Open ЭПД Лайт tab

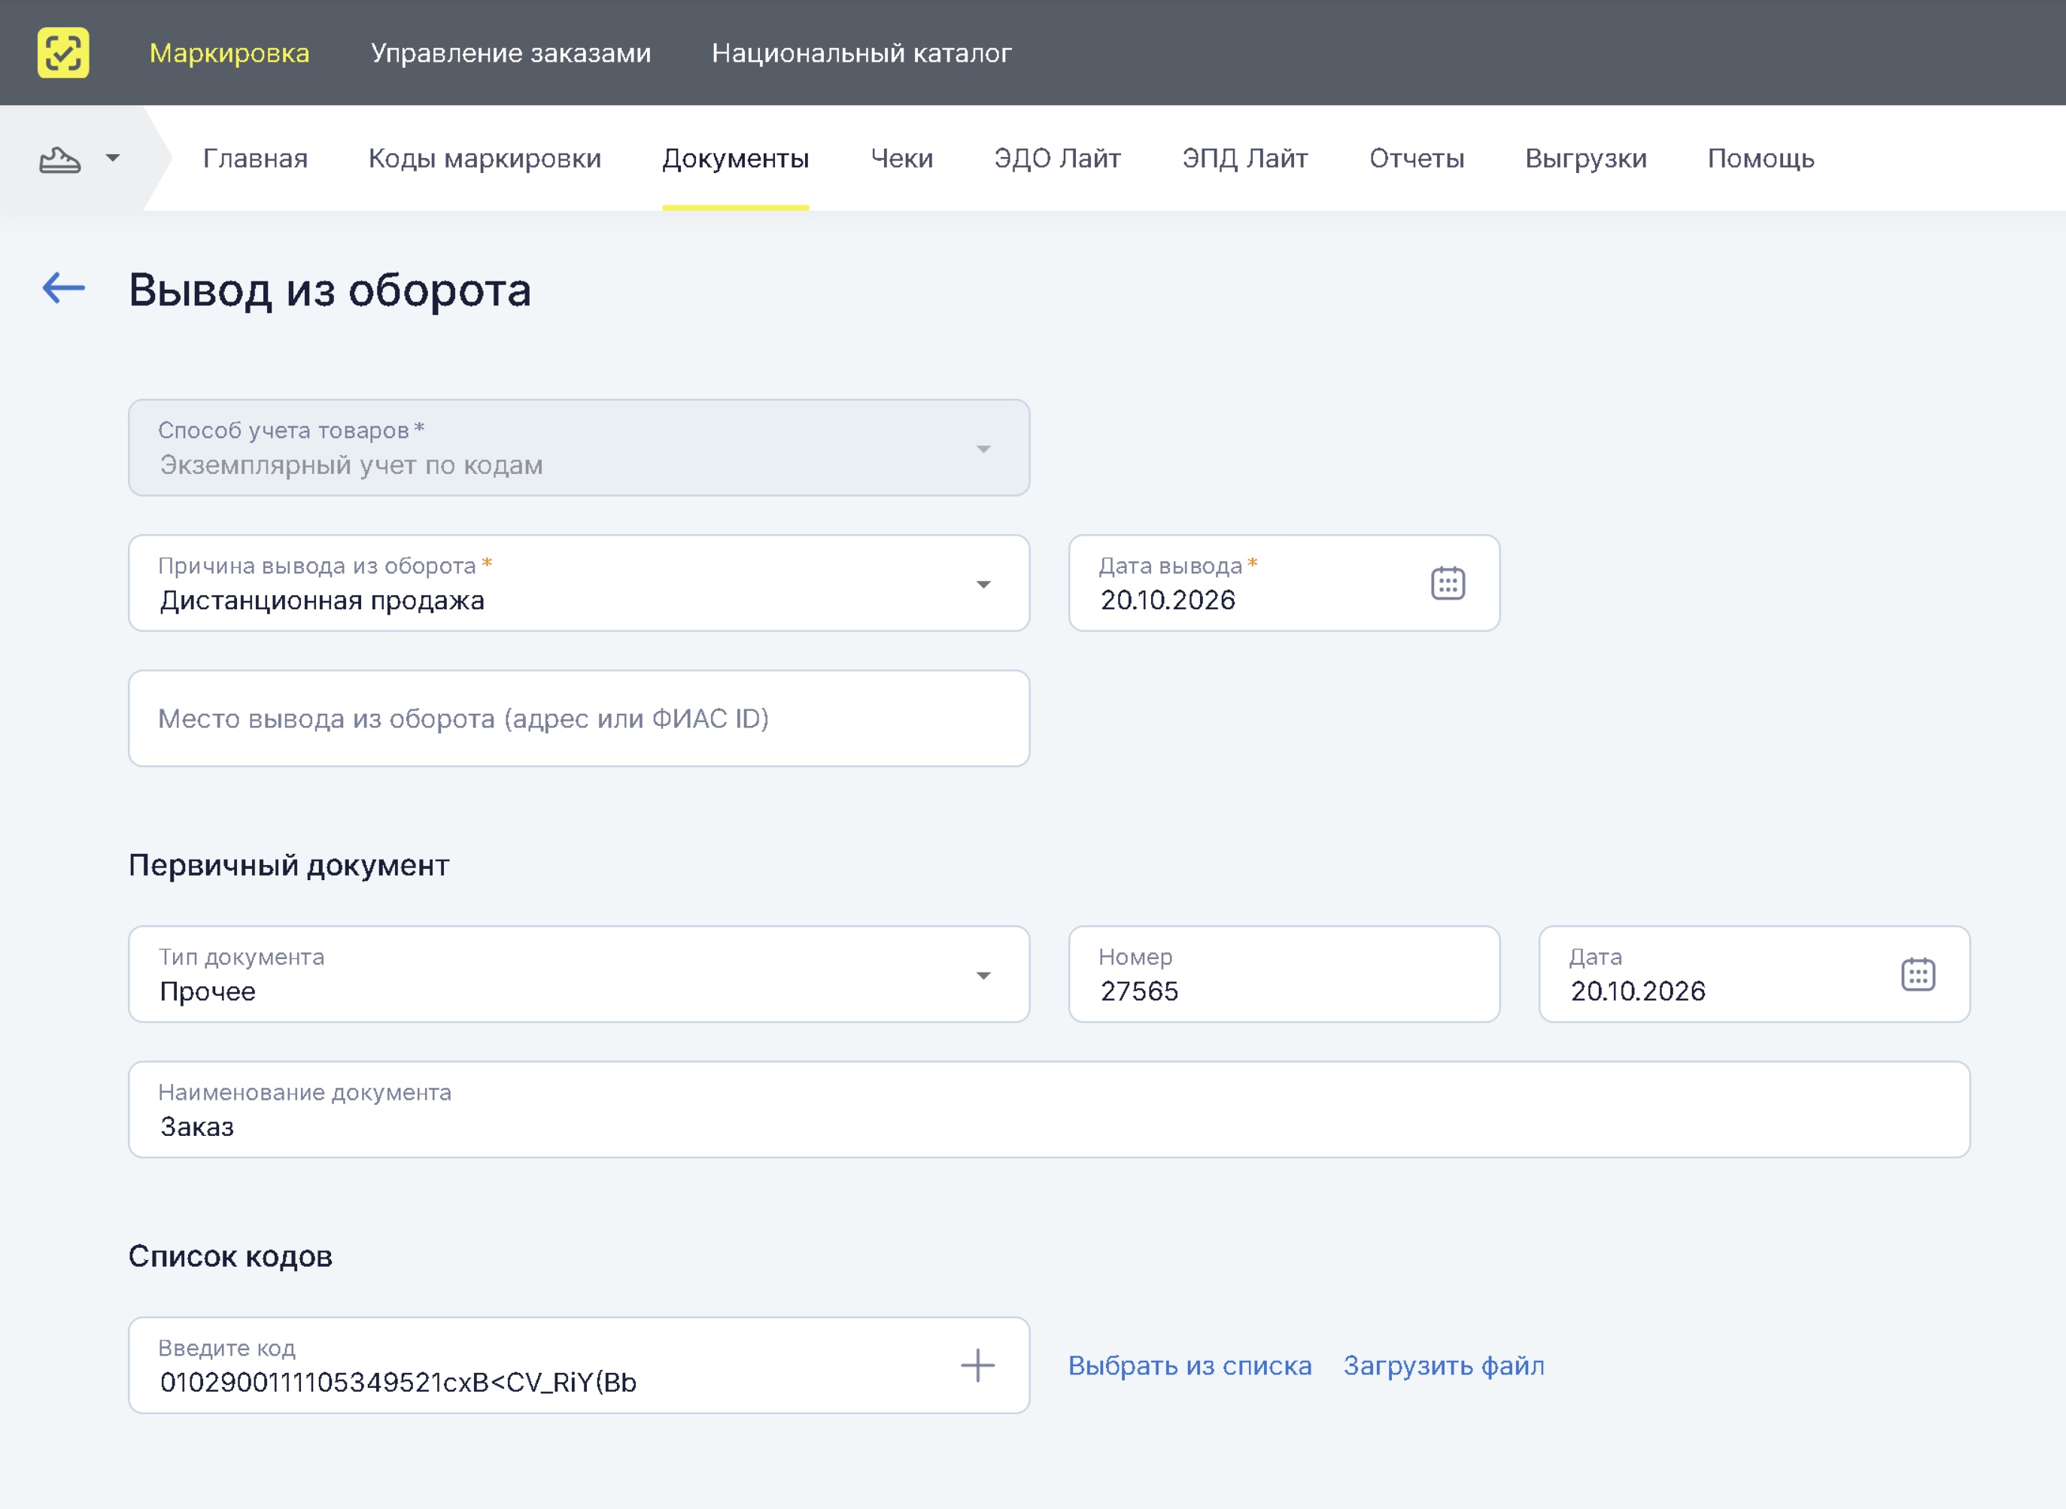click(x=1245, y=159)
